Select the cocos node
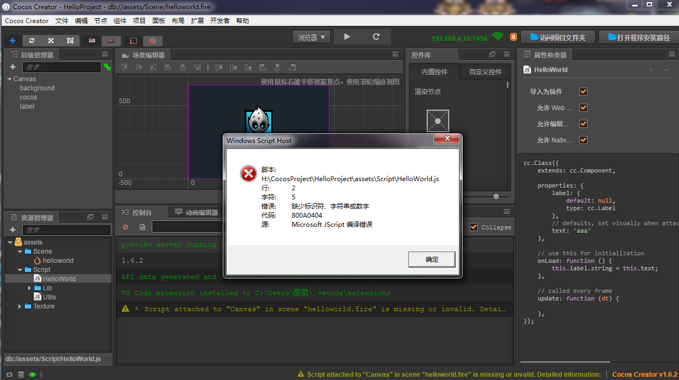Screen dimensions: 679x380 pyautogui.click(x=29, y=97)
